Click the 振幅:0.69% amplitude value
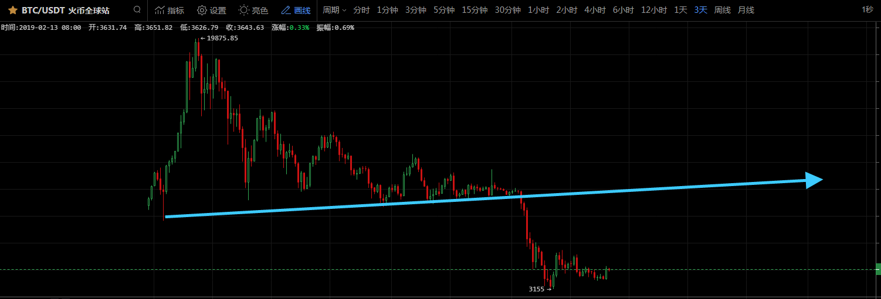The width and height of the screenshot is (881, 299). coord(335,28)
